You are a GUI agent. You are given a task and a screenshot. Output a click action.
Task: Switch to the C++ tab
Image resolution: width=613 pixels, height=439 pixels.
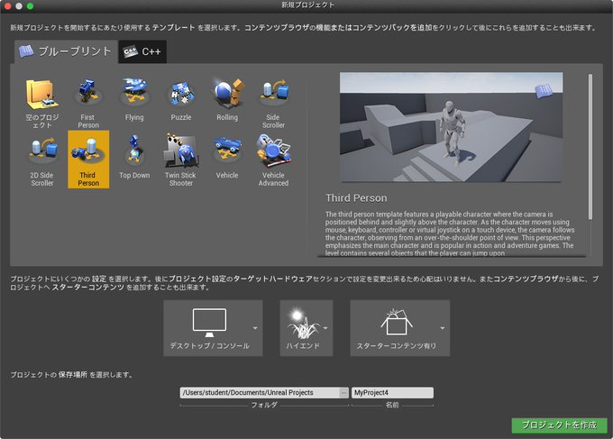[142, 51]
